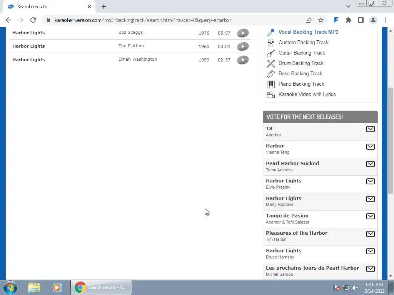
Task: Toggle Chrome side panel icon
Action: 361,20
